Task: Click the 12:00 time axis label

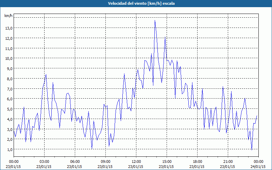Action: click(136, 162)
